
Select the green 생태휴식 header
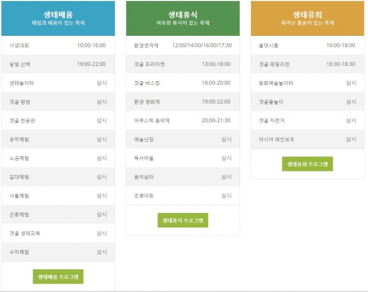(x=183, y=18)
